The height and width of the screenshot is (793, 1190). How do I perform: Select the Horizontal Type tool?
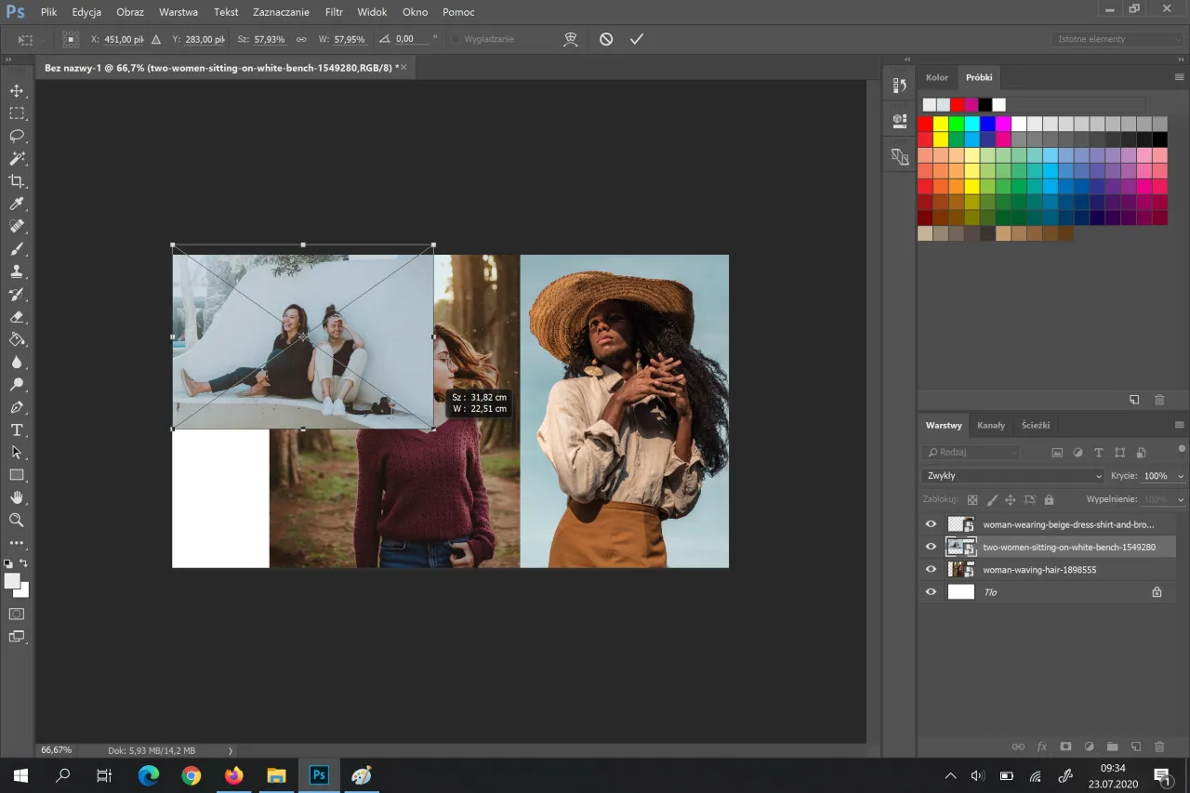coord(17,430)
